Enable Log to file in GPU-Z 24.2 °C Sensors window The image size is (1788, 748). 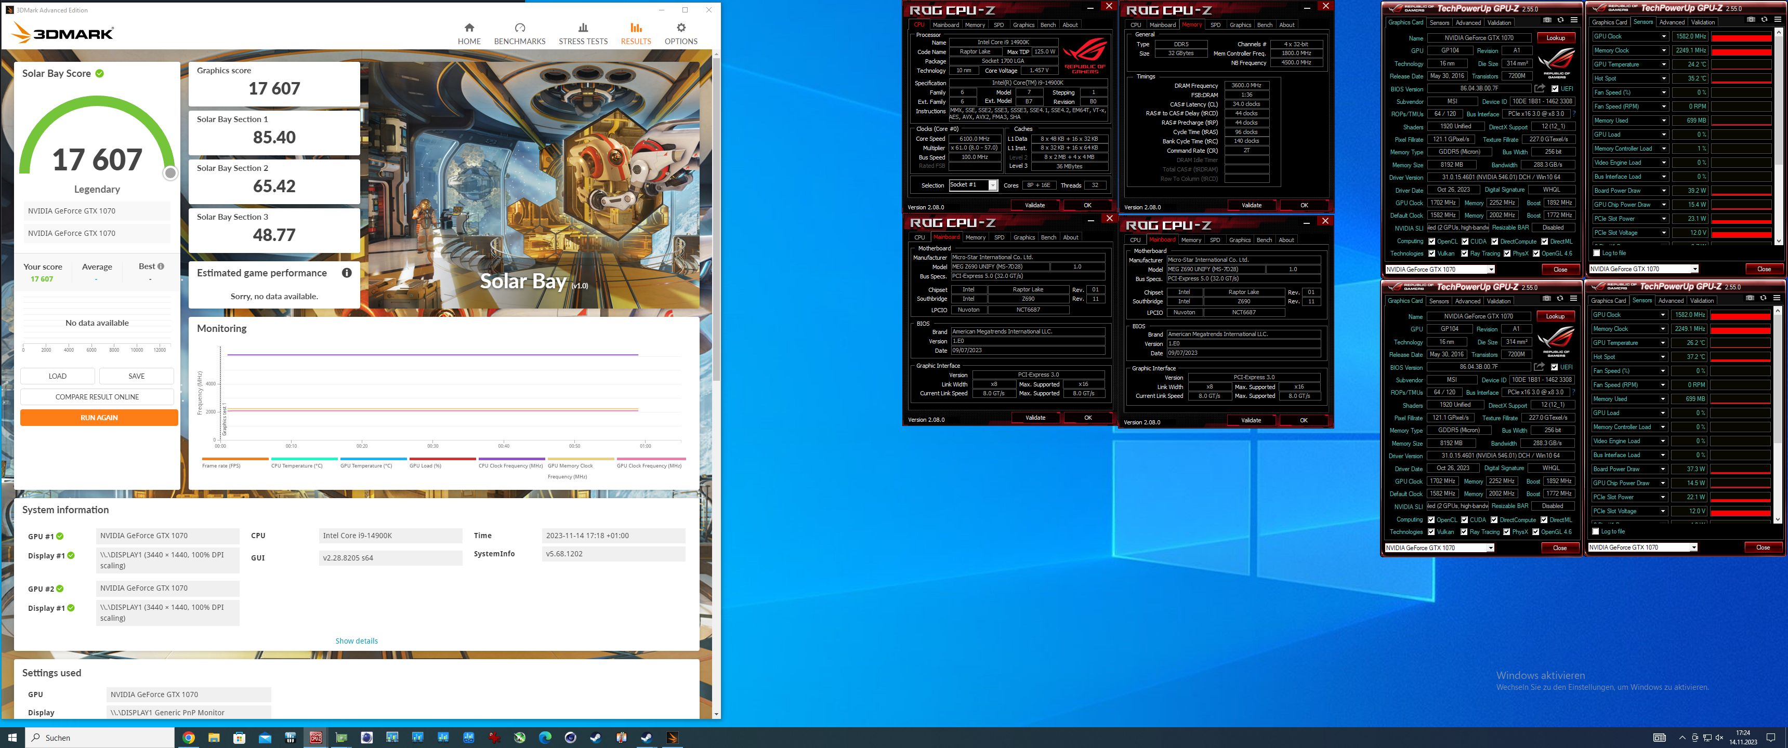point(1596,253)
